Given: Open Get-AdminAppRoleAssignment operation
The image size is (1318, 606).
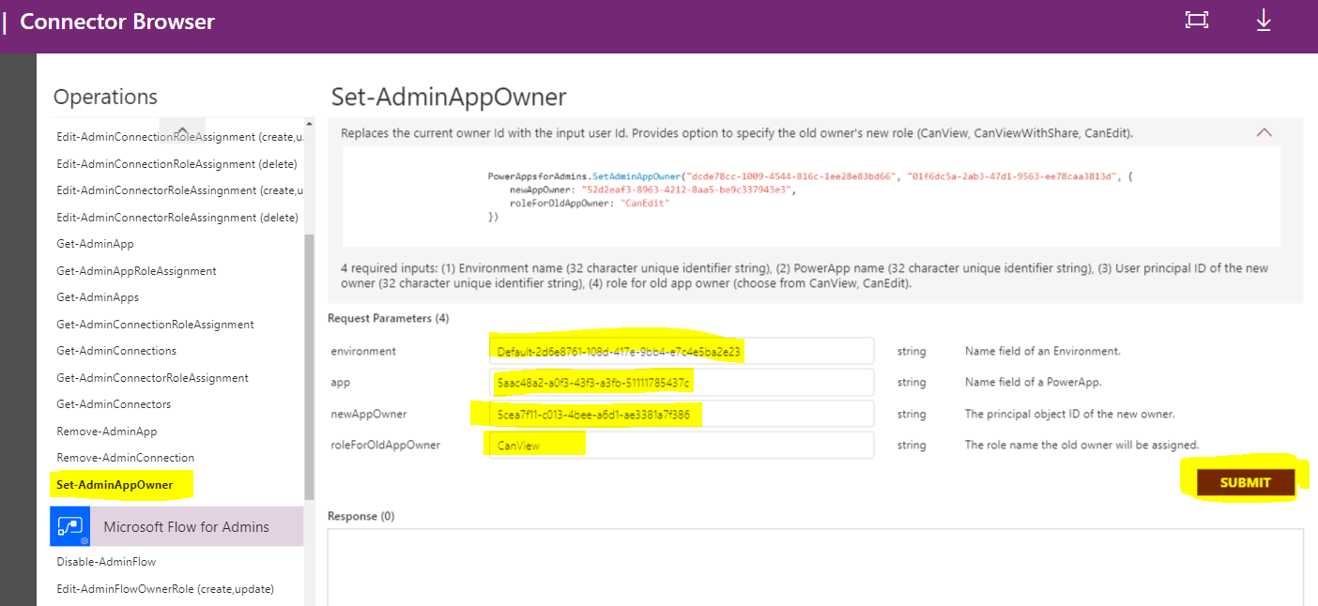Looking at the screenshot, I should [x=136, y=271].
